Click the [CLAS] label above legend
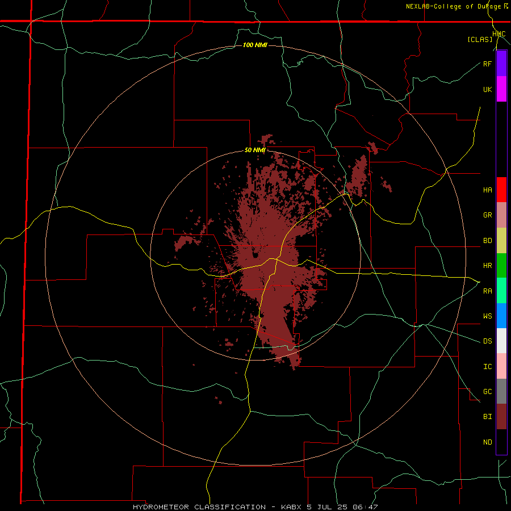The image size is (511, 511). click(x=480, y=40)
